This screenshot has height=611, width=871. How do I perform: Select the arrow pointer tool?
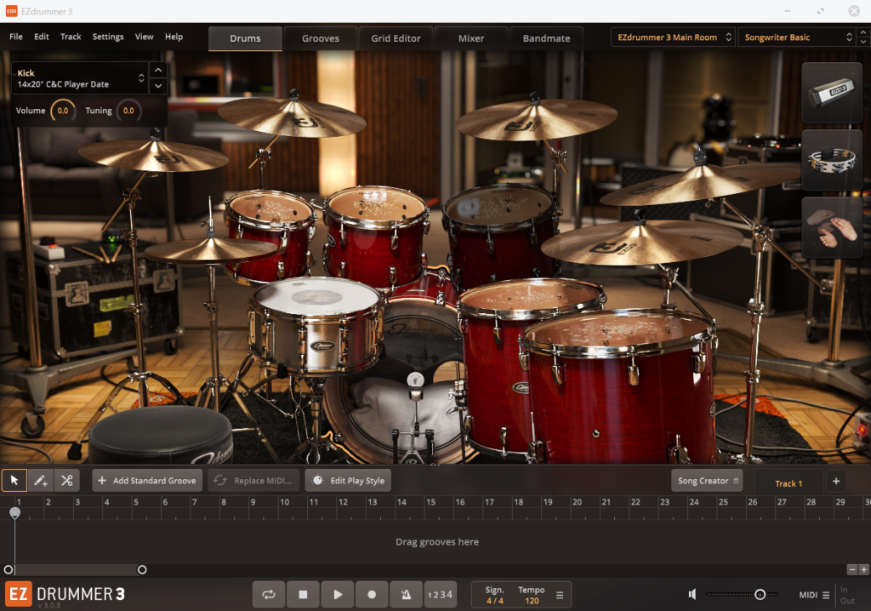[14, 481]
